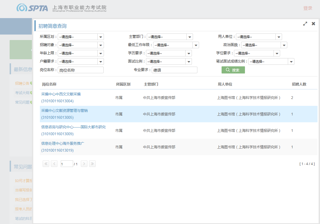Screen dimensions: 320x224
Task: Click the 所属区划 column header
Action: 123,84
